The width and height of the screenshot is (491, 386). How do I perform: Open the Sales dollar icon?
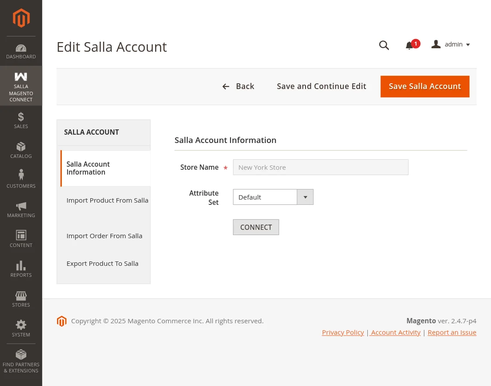21,117
